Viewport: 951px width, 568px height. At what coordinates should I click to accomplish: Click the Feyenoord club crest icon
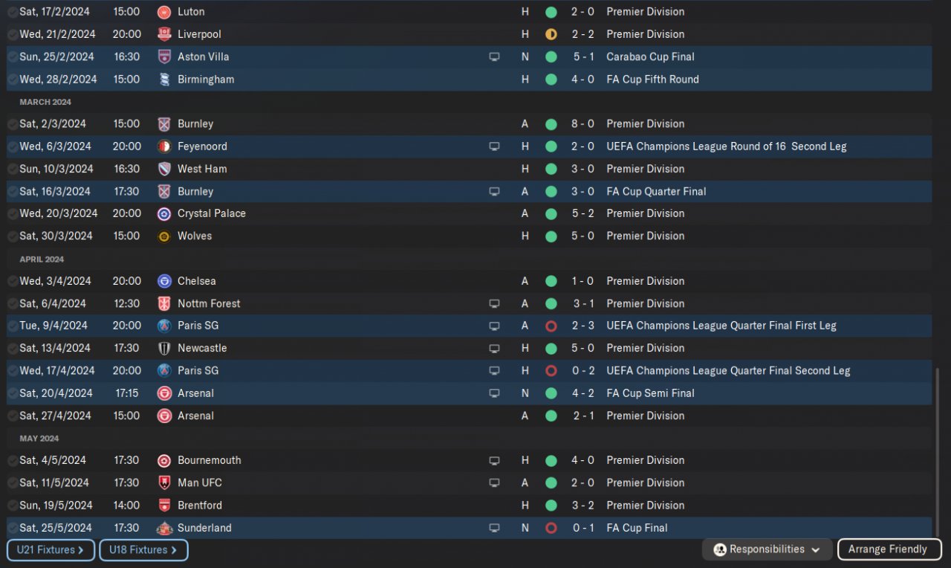tap(164, 146)
